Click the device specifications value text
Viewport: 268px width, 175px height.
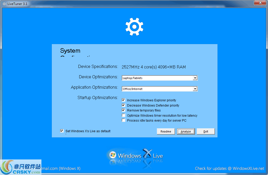click(x=154, y=67)
